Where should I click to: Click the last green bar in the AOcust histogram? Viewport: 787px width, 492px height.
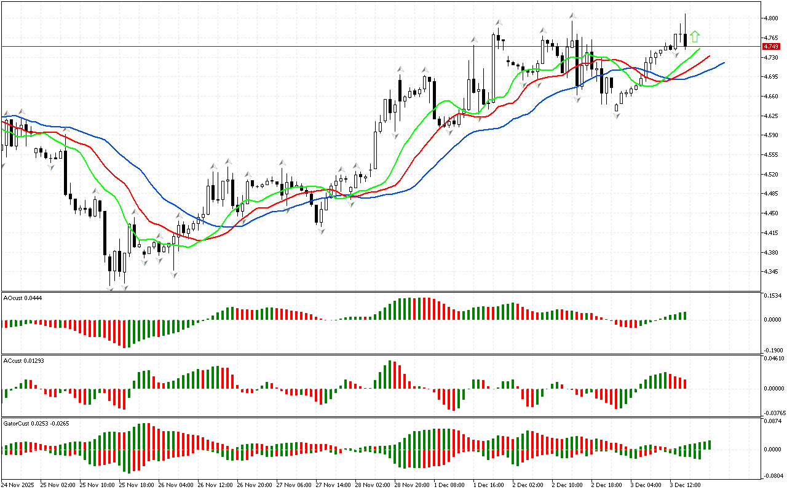coord(685,315)
